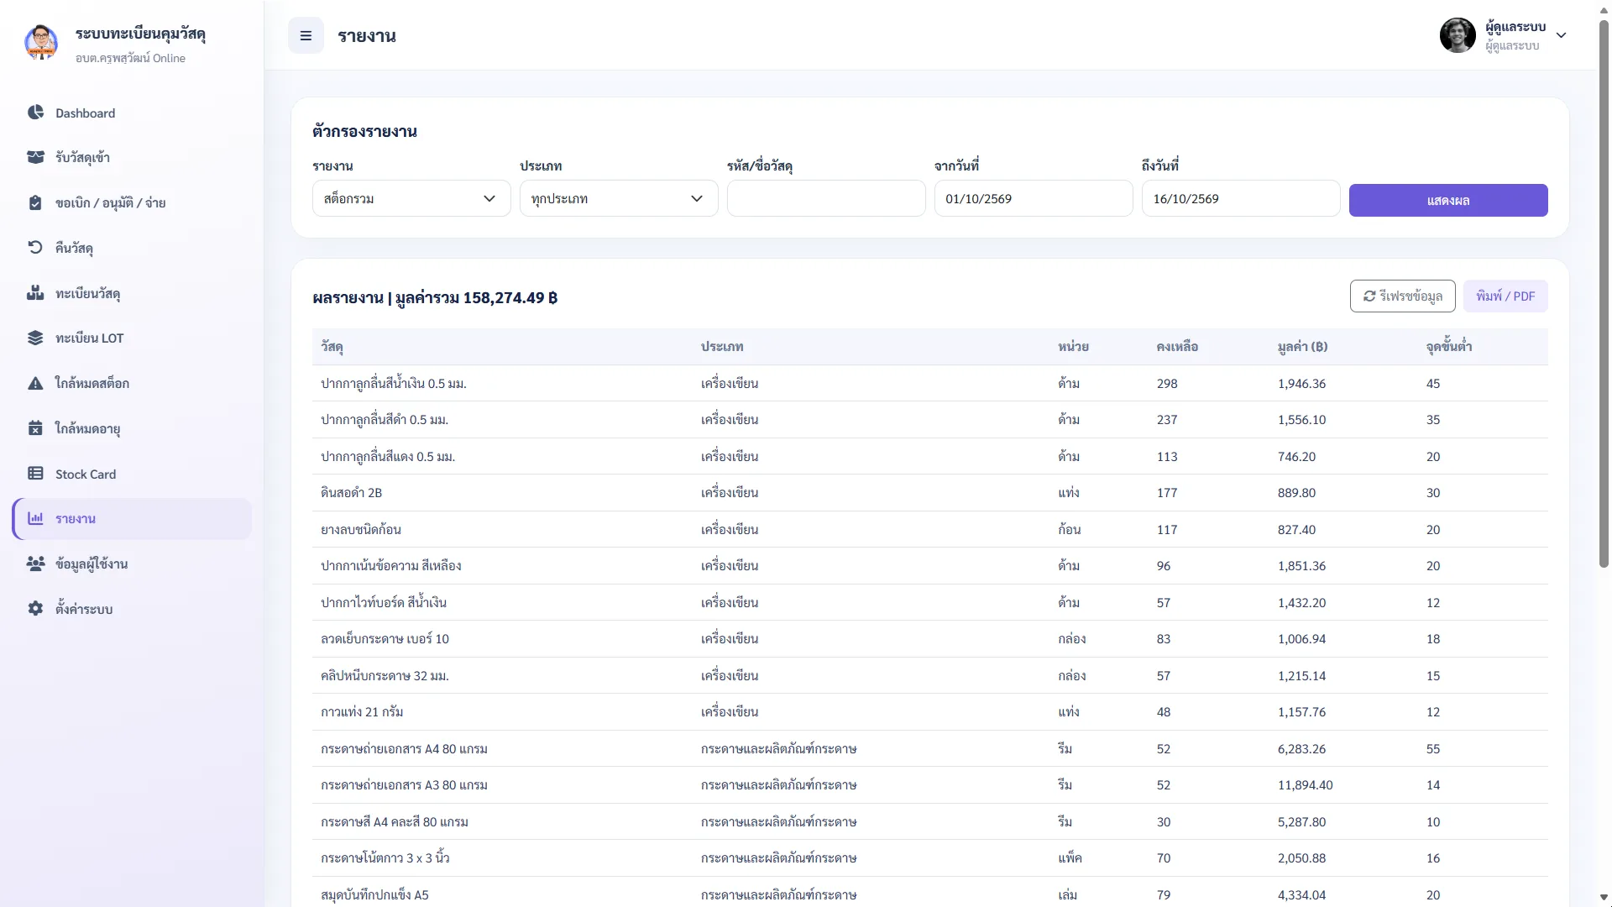Click the พิมพ์ / PDF button
The height and width of the screenshot is (907, 1612).
(1505, 296)
